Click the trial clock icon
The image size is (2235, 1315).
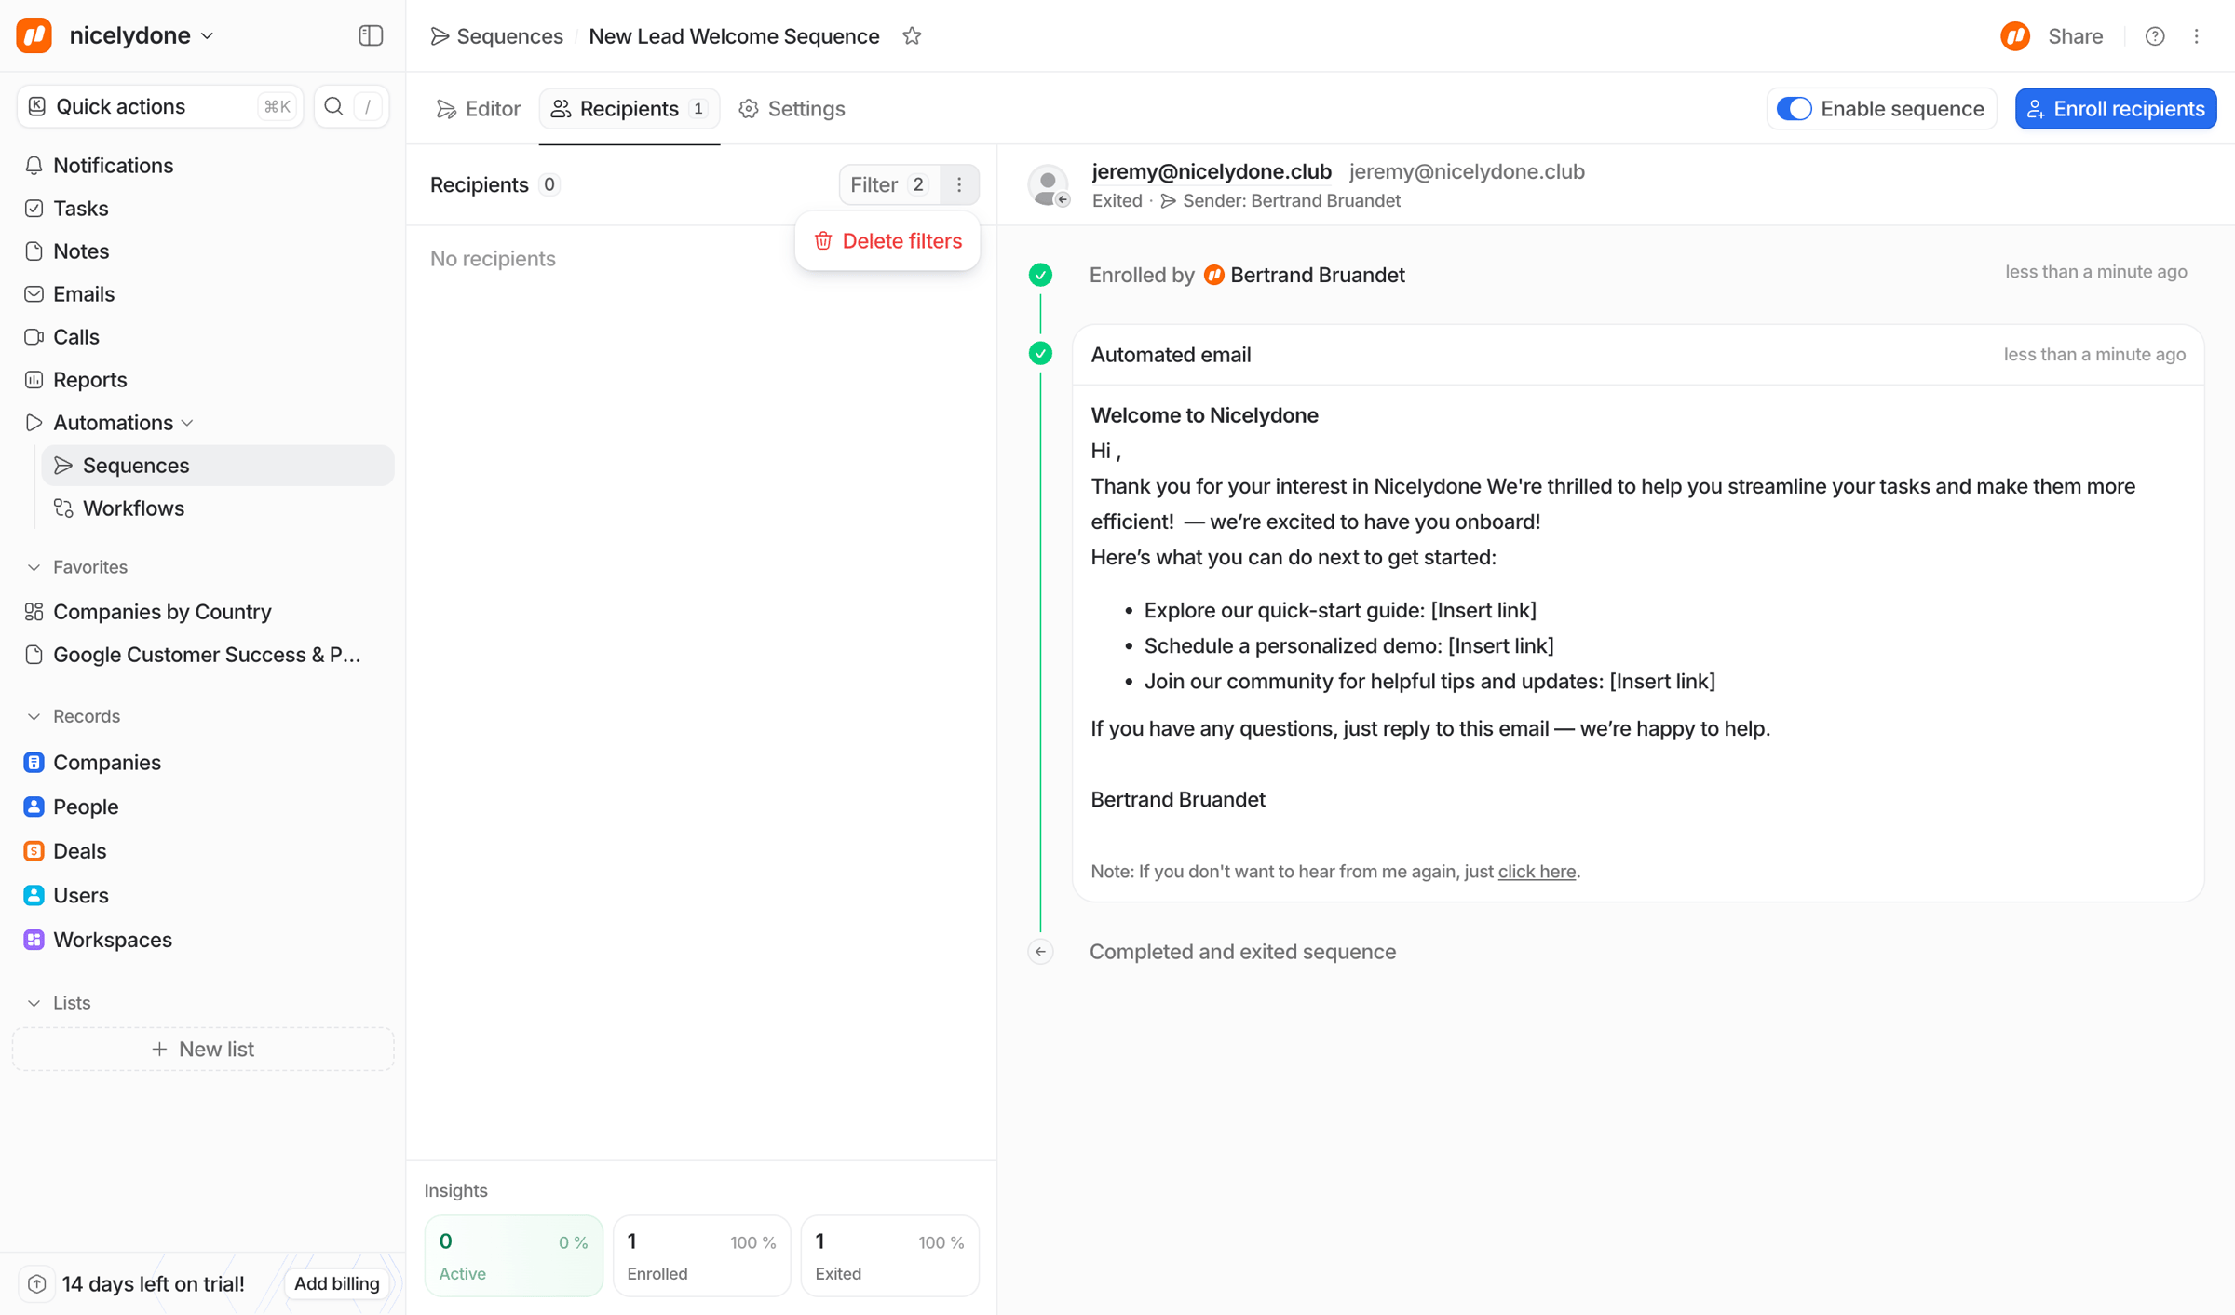[x=37, y=1283]
